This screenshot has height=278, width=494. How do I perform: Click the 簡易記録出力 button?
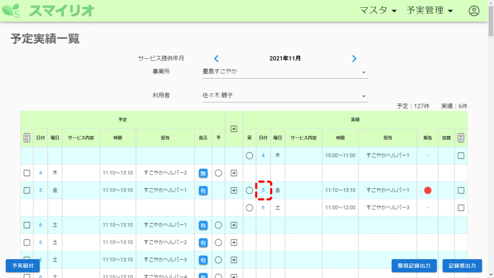coord(414,265)
